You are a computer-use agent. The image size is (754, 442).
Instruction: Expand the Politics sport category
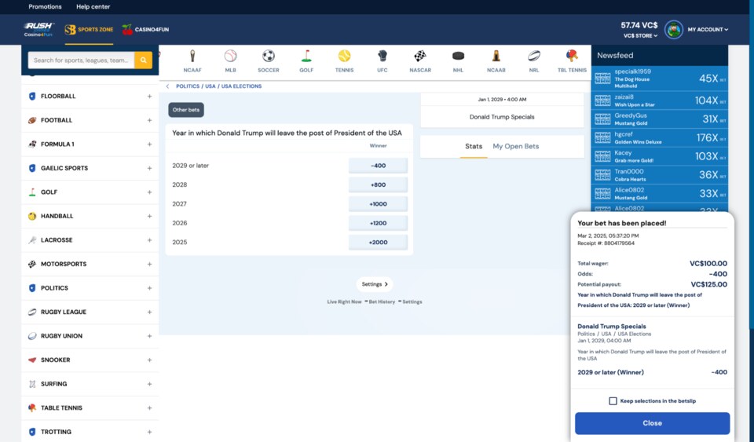click(x=149, y=288)
